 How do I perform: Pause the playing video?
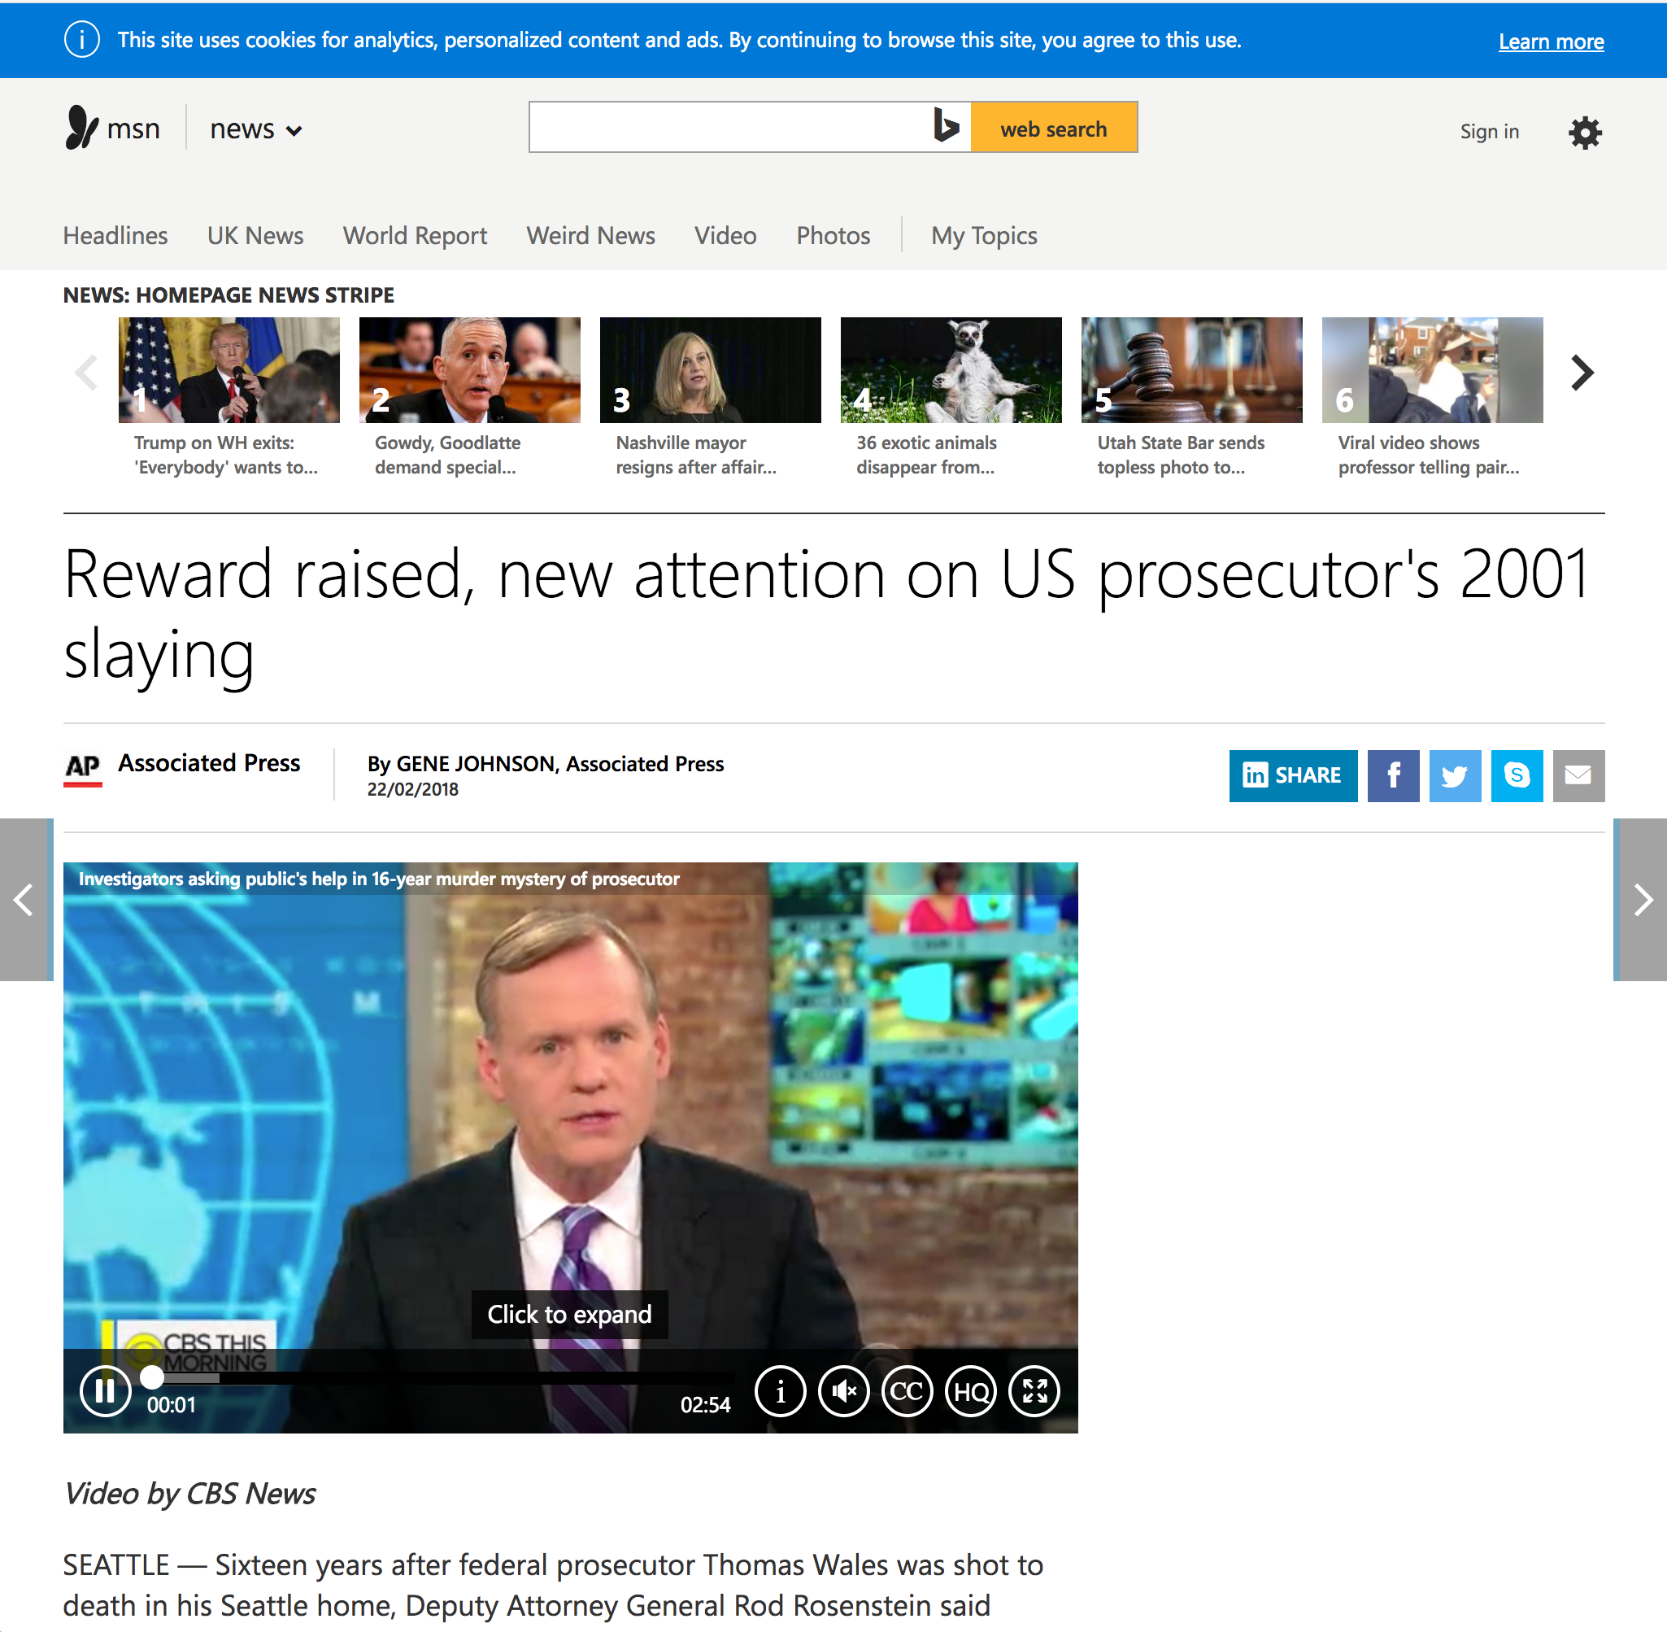click(105, 1390)
